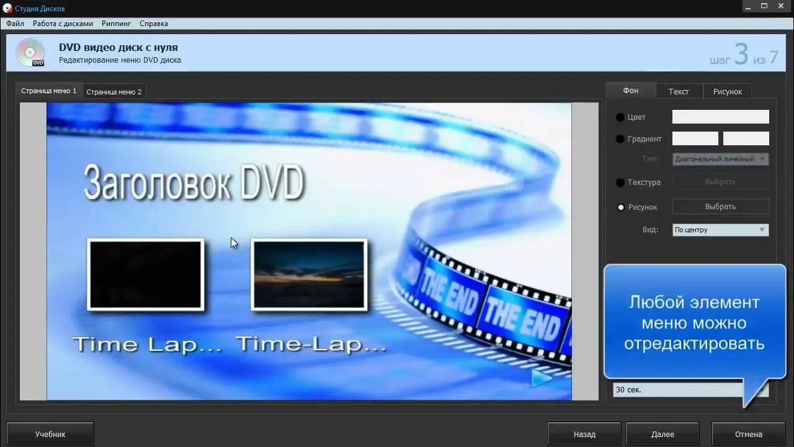Pick the second Градиент color swatch
The image size is (794, 447).
tap(746, 138)
